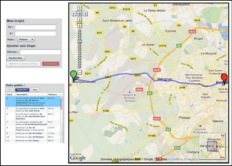The height and width of the screenshot is (166, 232).
Task: Click the Stop button
Action: click(x=35, y=90)
